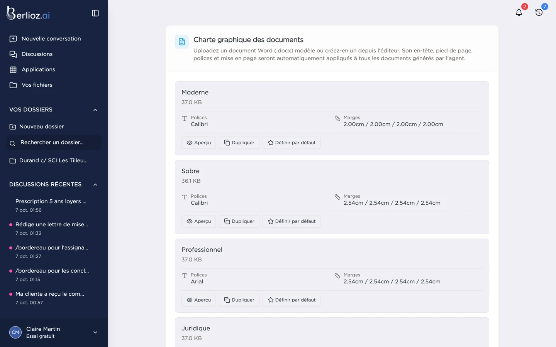556x347 pixels.
Task: Preview the Sobre template with Aperçu
Action: [199, 221]
